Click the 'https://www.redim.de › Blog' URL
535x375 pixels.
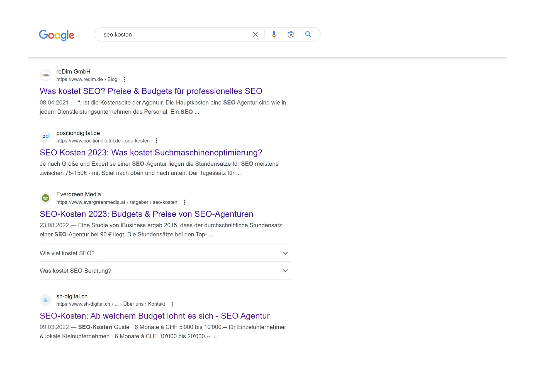87,79
